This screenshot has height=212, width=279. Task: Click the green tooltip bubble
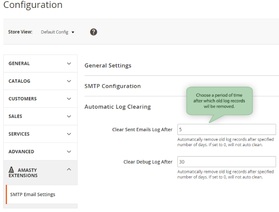(219, 101)
